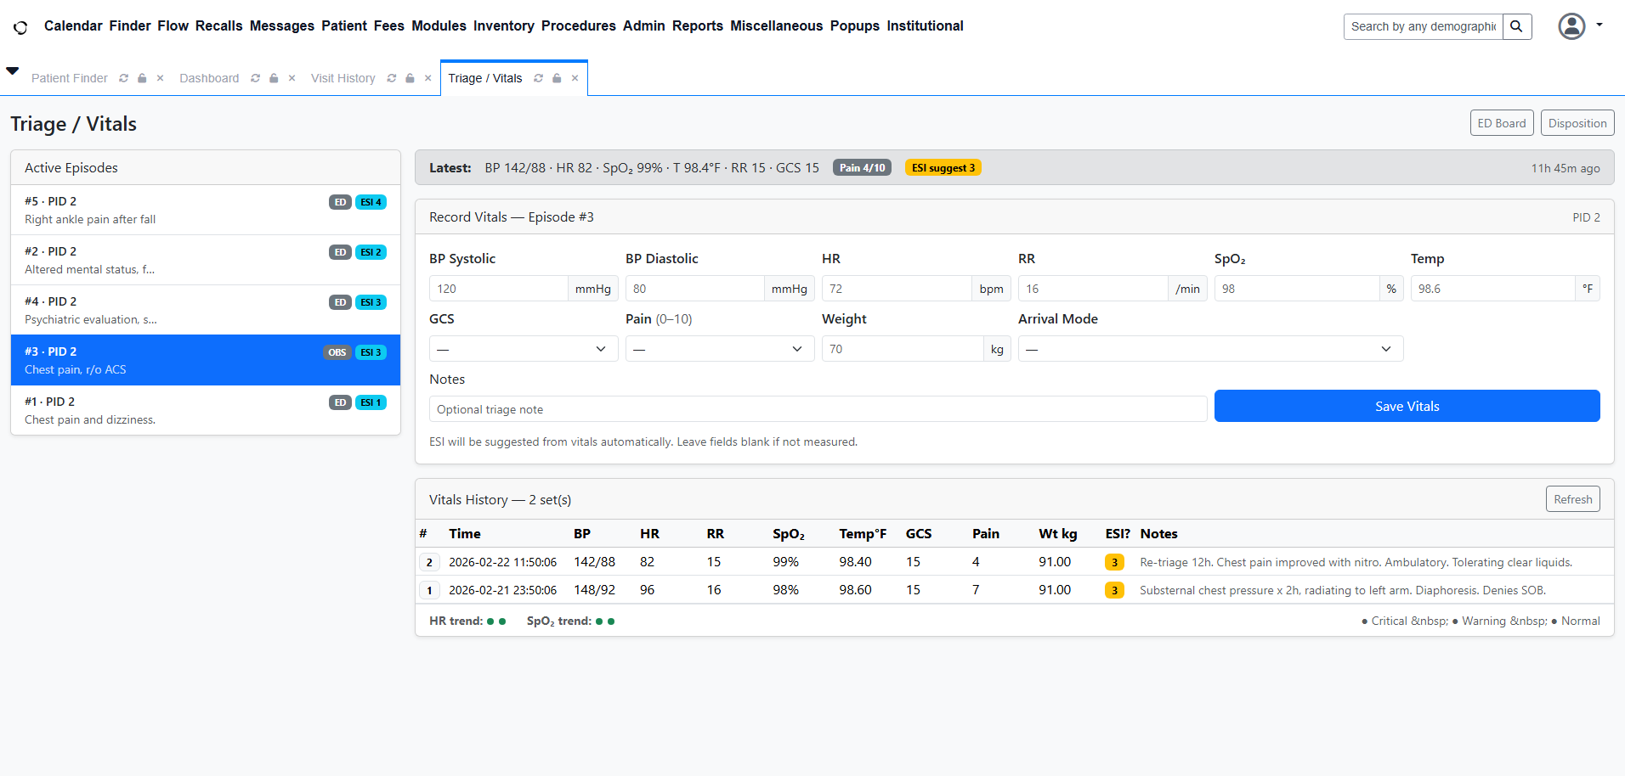This screenshot has height=776, width=1625.
Task: Open the Procedures menu
Action: click(578, 26)
